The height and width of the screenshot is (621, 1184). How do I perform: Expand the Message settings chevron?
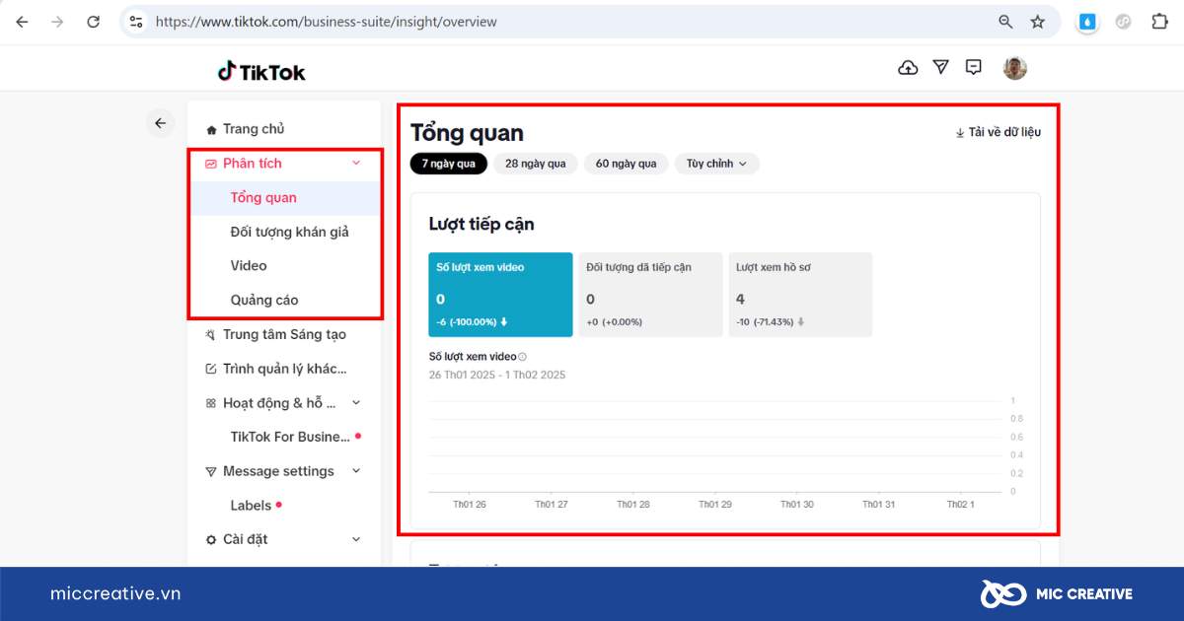[356, 471]
